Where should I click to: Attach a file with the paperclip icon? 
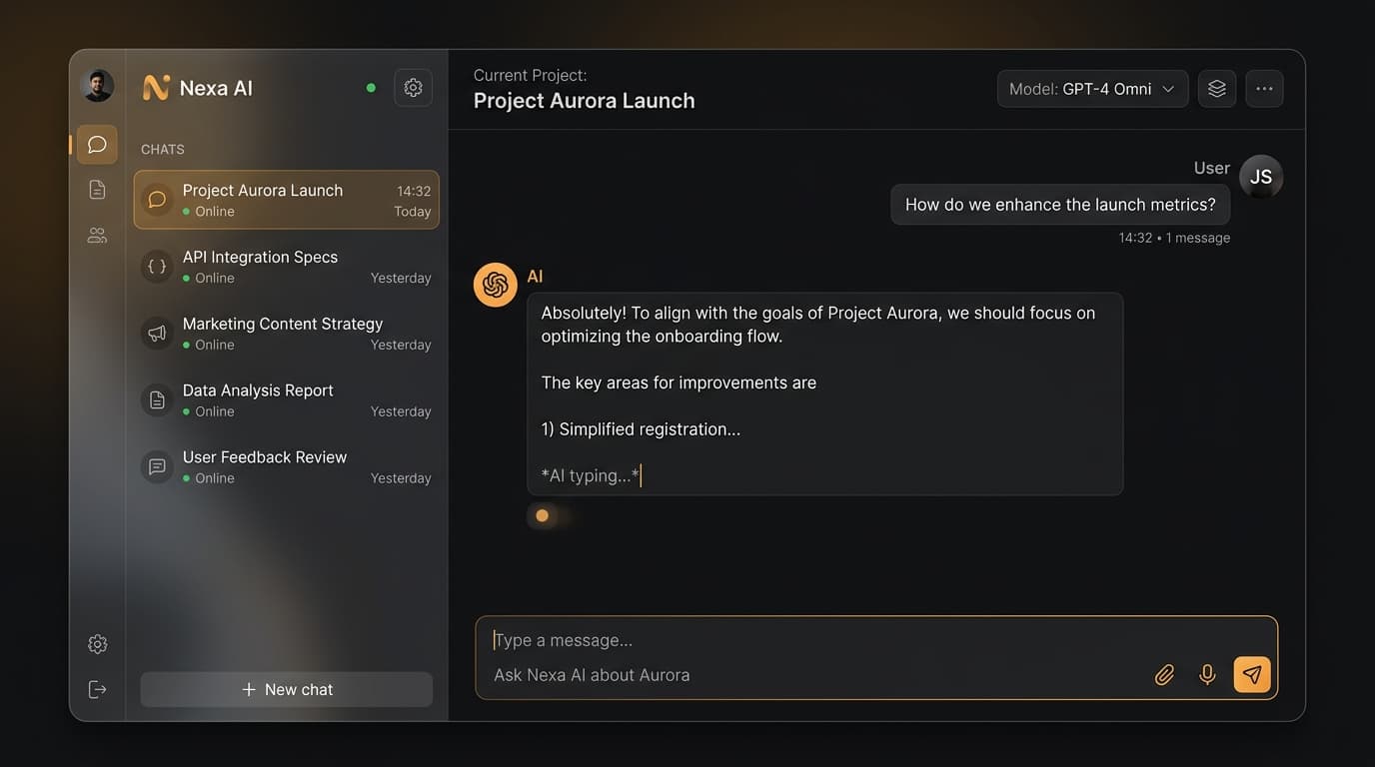(1164, 675)
